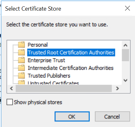
Task: Select the Trusted Root Certification Authorities store
Action: pos(71,52)
